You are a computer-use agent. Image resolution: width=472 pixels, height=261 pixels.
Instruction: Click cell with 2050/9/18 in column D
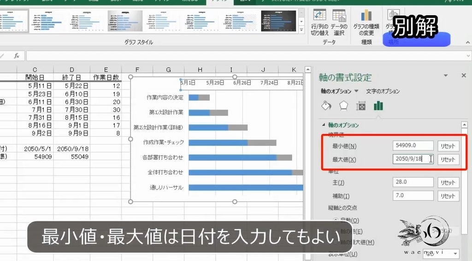click(72, 149)
